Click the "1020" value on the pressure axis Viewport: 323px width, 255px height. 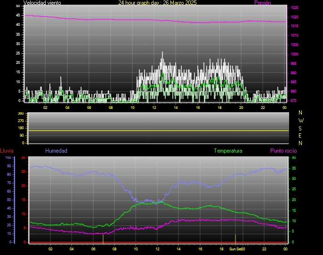click(x=294, y=17)
